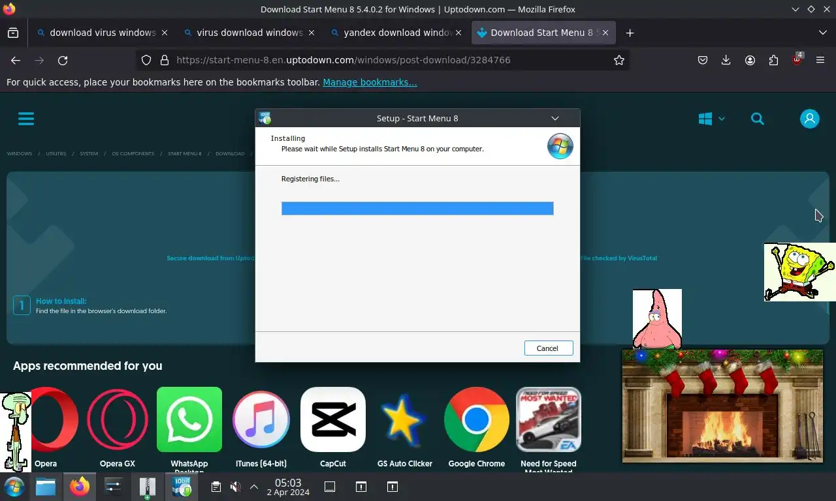Image resolution: width=836 pixels, height=501 pixels.
Task: Open GS Auto Clicker recommended app
Action: (x=405, y=427)
